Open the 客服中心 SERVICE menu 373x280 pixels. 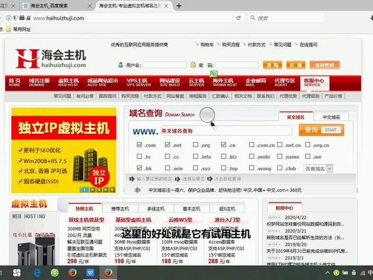click(314, 84)
